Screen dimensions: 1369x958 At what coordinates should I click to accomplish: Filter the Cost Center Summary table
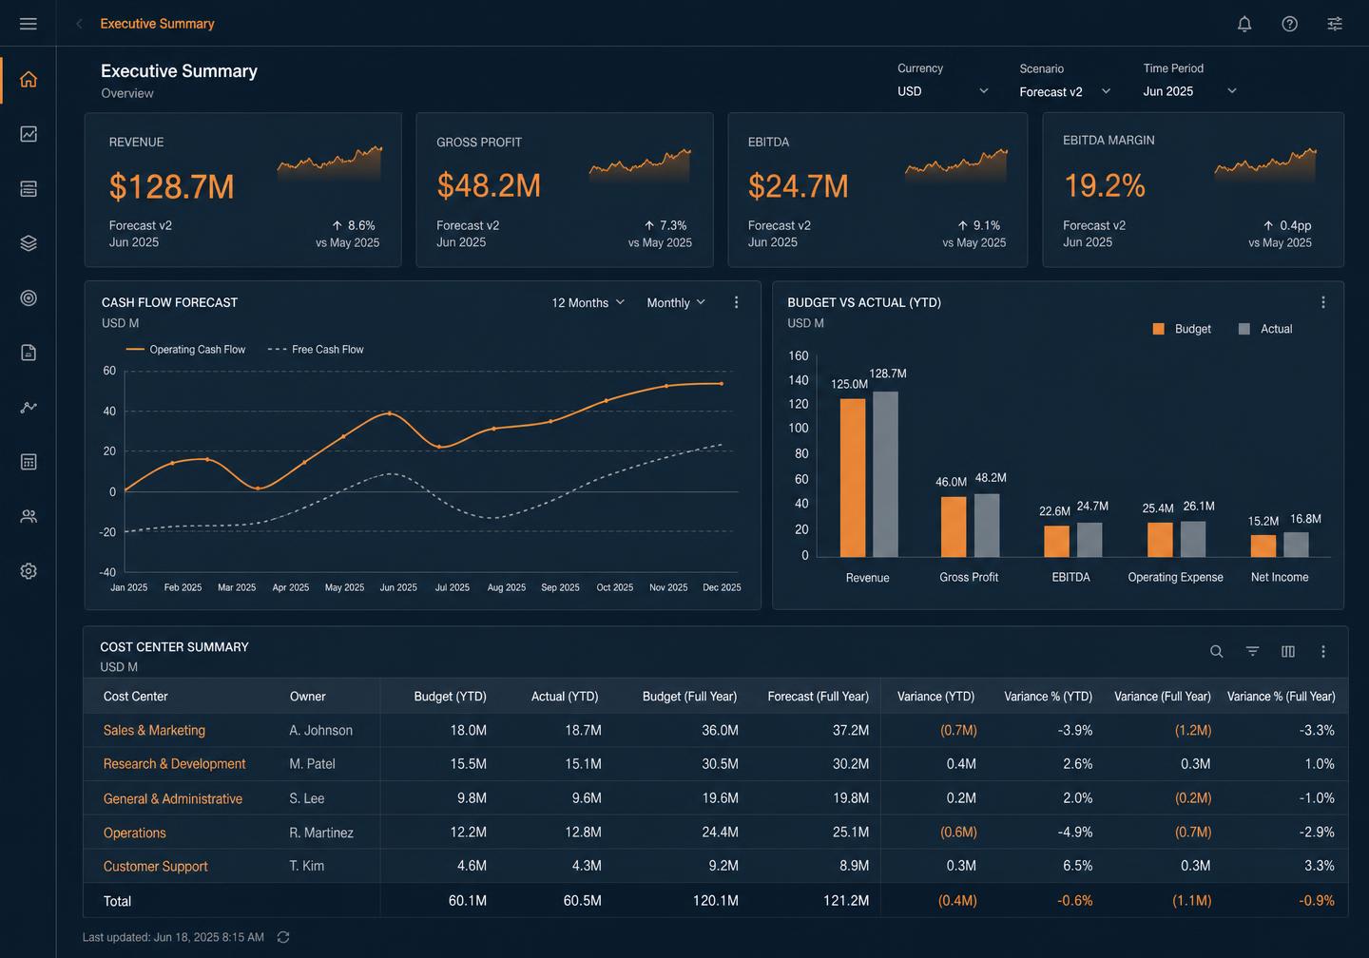(x=1252, y=651)
